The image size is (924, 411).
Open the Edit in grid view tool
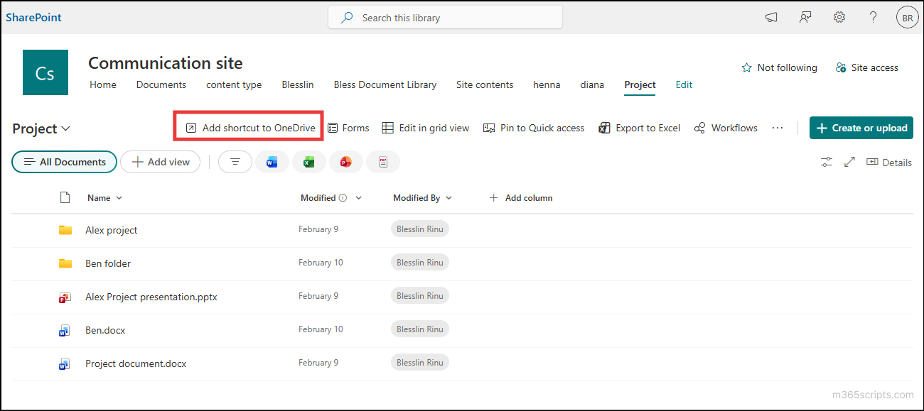click(425, 128)
